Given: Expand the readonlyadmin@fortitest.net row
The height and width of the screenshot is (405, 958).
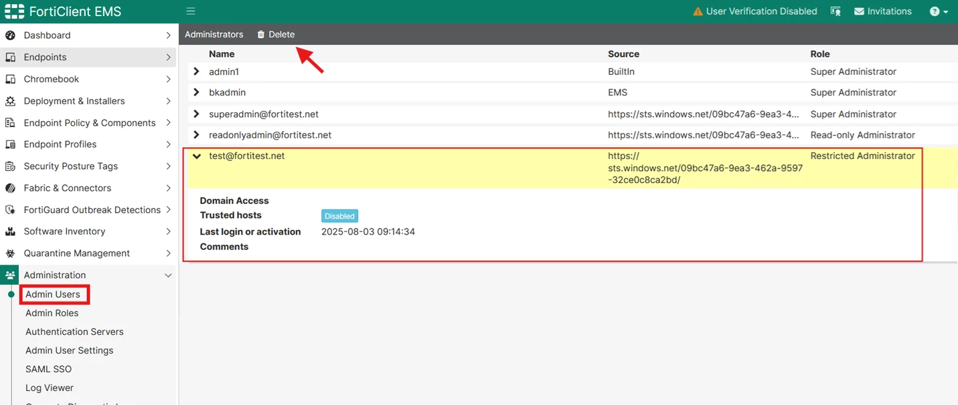Looking at the screenshot, I should pyautogui.click(x=196, y=135).
